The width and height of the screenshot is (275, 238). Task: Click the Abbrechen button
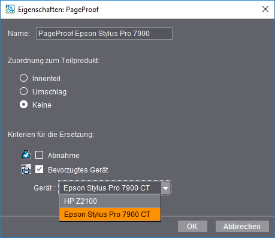click(242, 227)
